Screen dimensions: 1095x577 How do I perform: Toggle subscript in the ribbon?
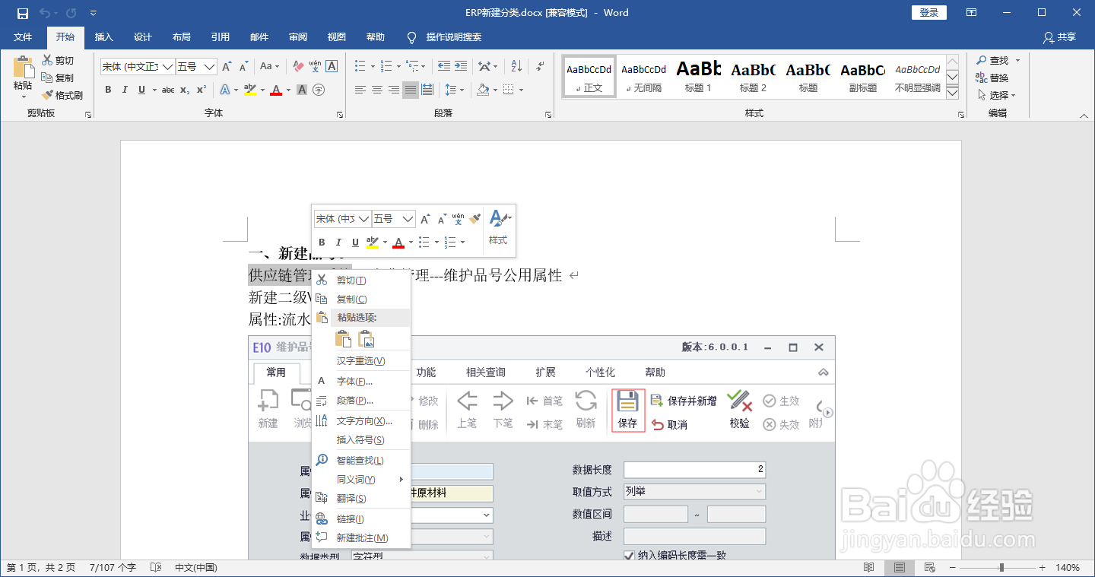185,90
